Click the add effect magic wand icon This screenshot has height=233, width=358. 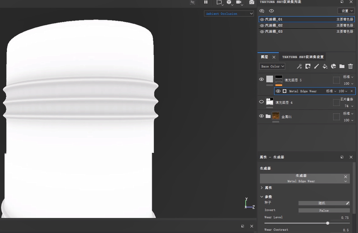(x=299, y=66)
